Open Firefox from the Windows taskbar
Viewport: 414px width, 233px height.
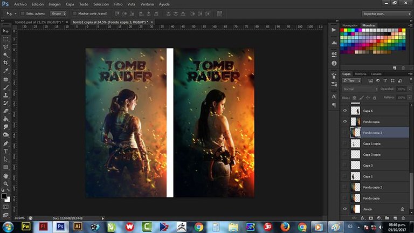pos(285,227)
